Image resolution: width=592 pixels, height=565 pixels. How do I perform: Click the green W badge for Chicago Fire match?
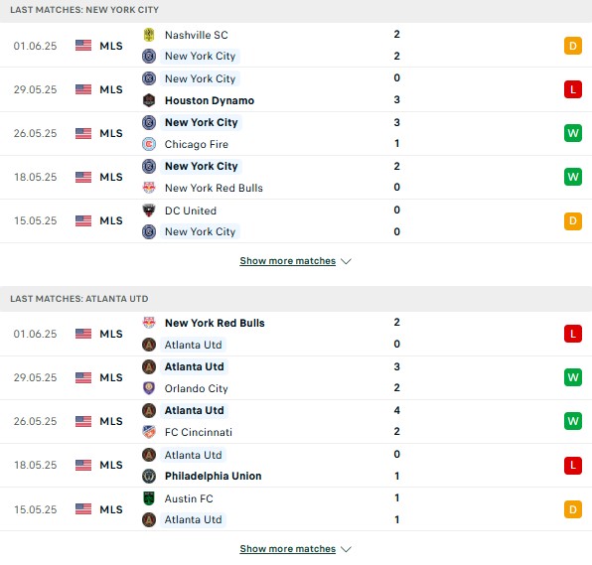coord(573,133)
